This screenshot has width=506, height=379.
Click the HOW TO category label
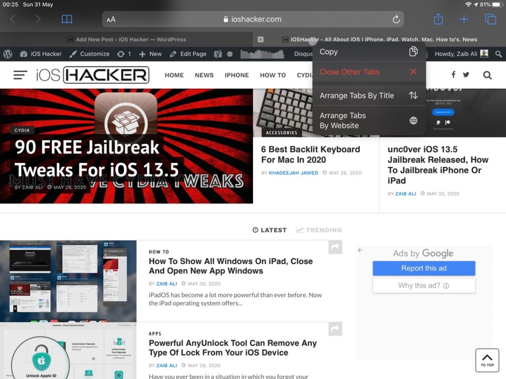(159, 252)
